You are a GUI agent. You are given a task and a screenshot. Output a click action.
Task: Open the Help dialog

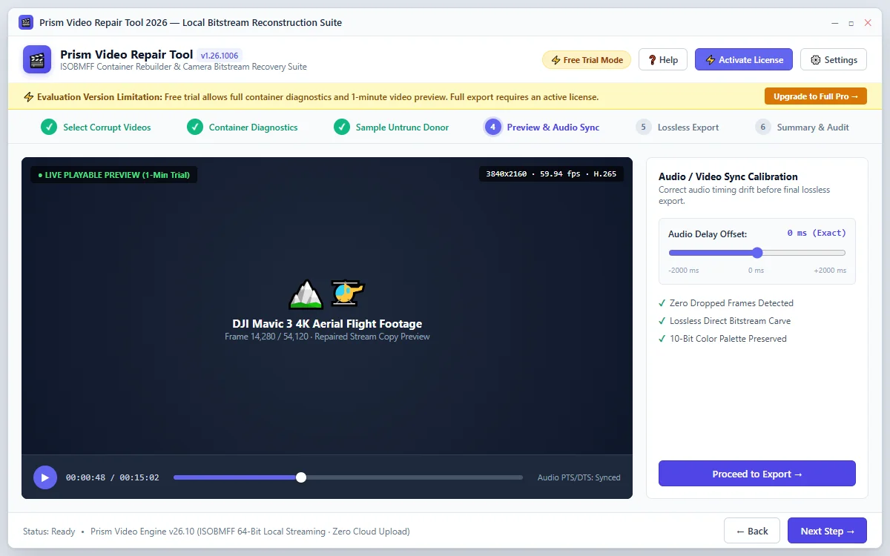[x=663, y=60]
